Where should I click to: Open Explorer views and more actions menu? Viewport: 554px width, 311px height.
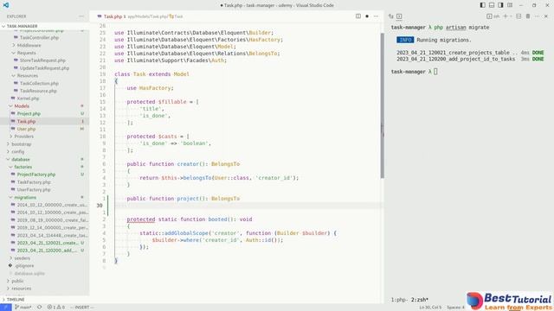tap(81, 16)
